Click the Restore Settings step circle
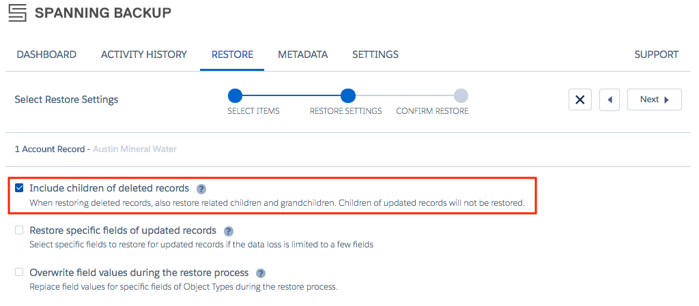This screenshot has width=699, height=306. point(347,95)
